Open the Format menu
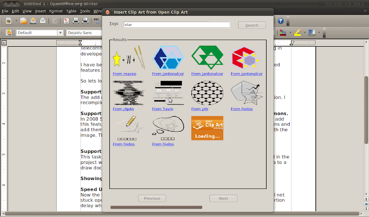The image size is (369, 217). coord(56,11)
